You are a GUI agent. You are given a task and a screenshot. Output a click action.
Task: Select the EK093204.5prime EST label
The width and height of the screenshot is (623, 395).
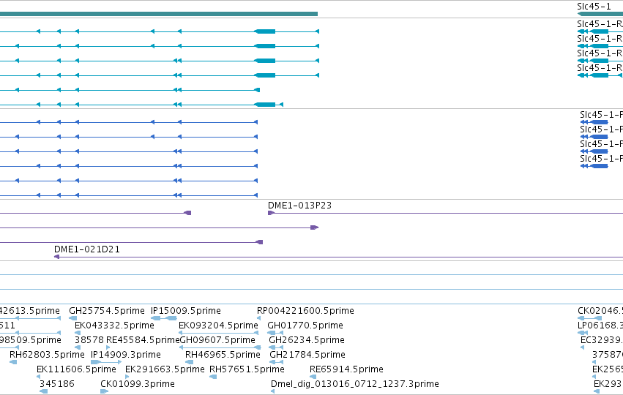coord(218,326)
